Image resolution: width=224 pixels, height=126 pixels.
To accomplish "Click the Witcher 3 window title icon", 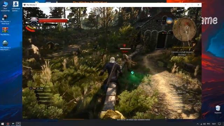I will coord(24,5).
